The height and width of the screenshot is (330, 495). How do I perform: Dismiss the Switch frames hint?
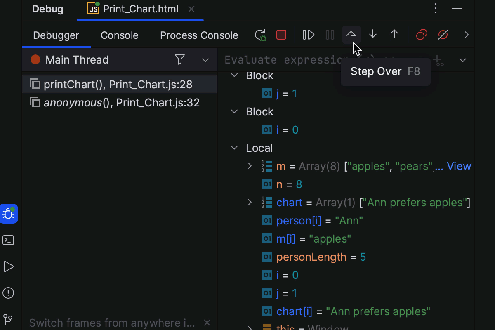point(207,323)
